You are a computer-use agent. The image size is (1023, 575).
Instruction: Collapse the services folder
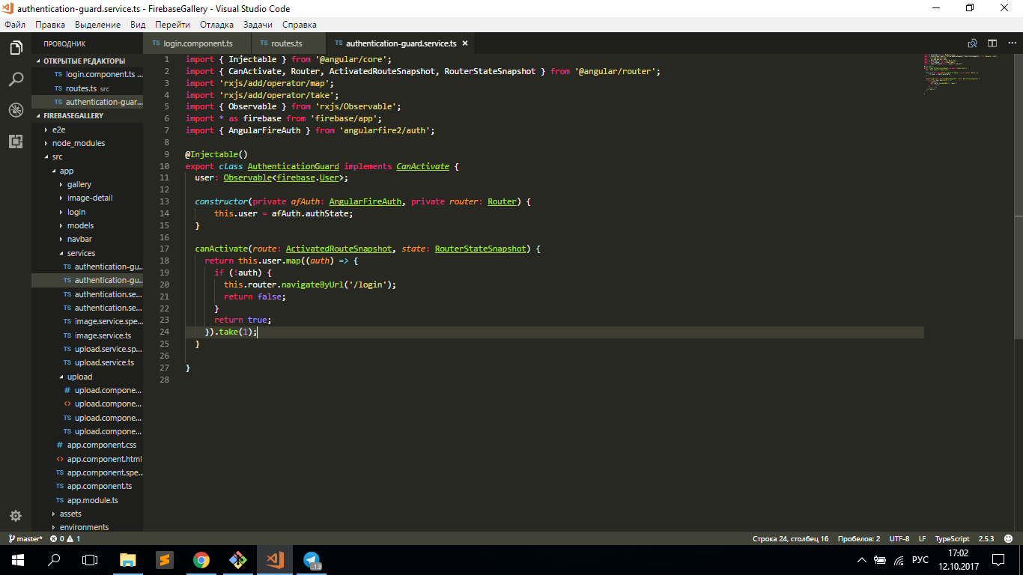pos(81,253)
